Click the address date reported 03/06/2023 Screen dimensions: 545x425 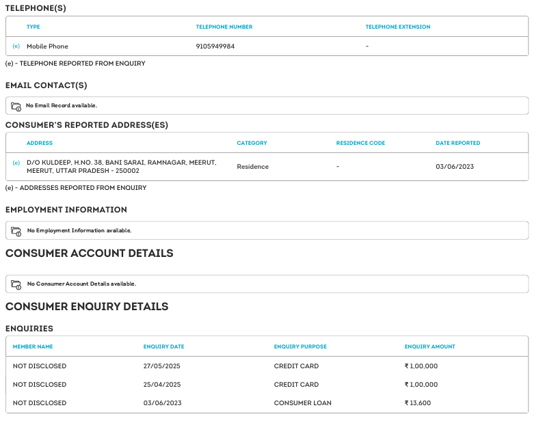pos(455,167)
